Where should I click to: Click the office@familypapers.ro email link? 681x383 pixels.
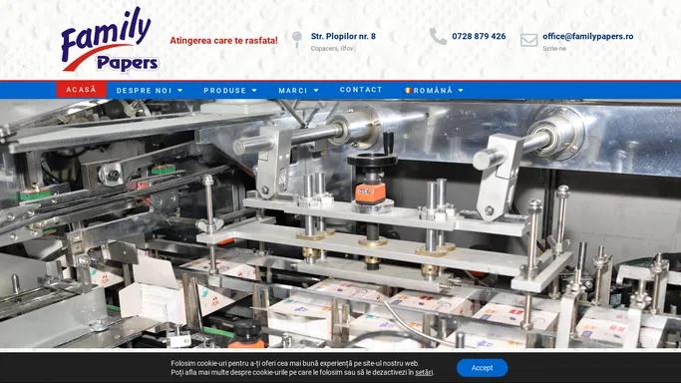pyautogui.click(x=587, y=37)
